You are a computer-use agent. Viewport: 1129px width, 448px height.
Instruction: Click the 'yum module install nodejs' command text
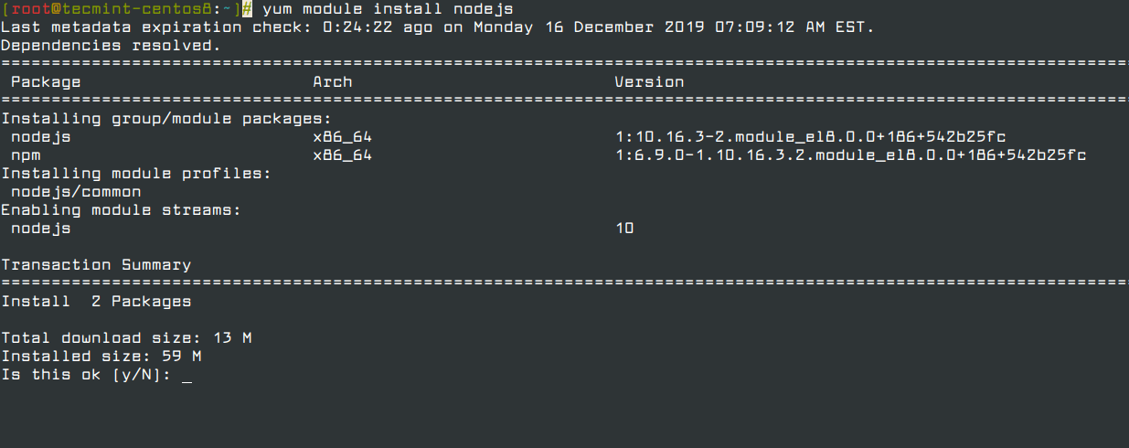point(388,9)
